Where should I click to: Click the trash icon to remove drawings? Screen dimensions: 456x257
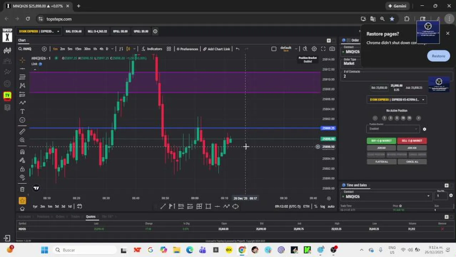(x=22, y=189)
